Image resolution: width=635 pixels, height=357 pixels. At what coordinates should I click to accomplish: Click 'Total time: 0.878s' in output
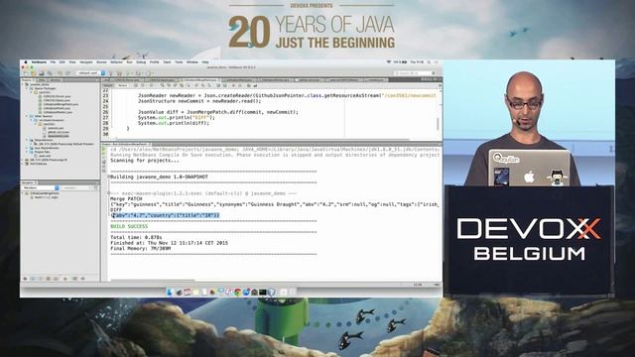click(136, 237)
